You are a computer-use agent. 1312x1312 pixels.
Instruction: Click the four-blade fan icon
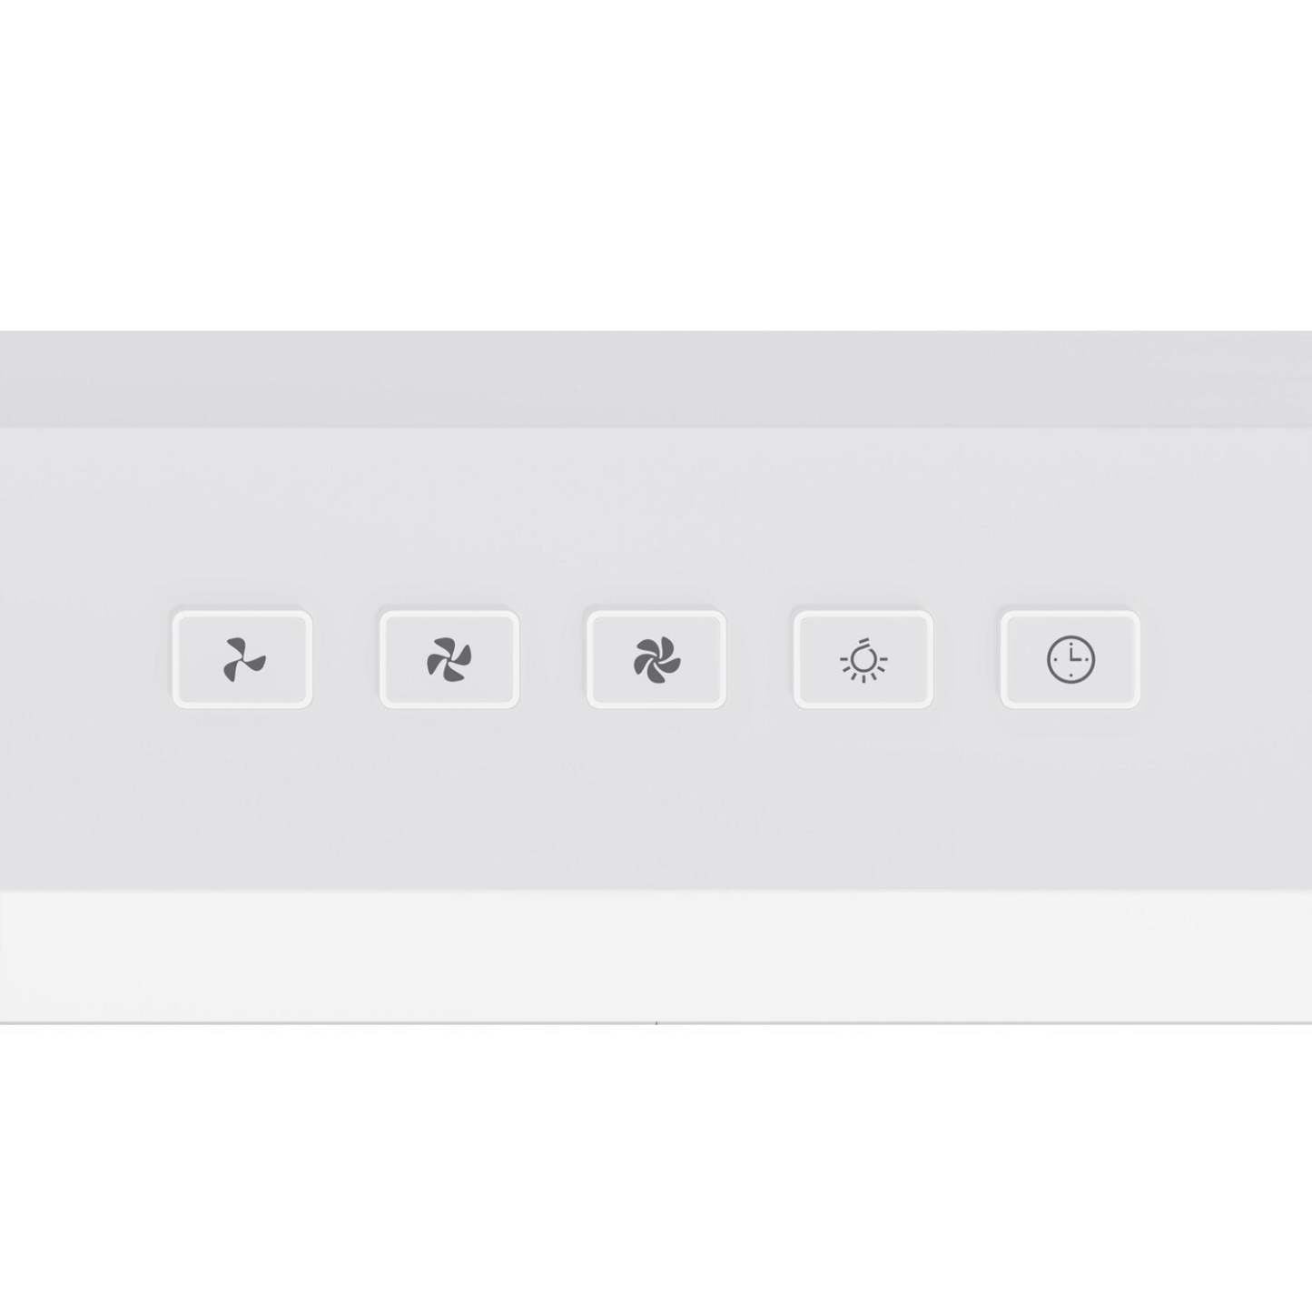coord(449,659)
